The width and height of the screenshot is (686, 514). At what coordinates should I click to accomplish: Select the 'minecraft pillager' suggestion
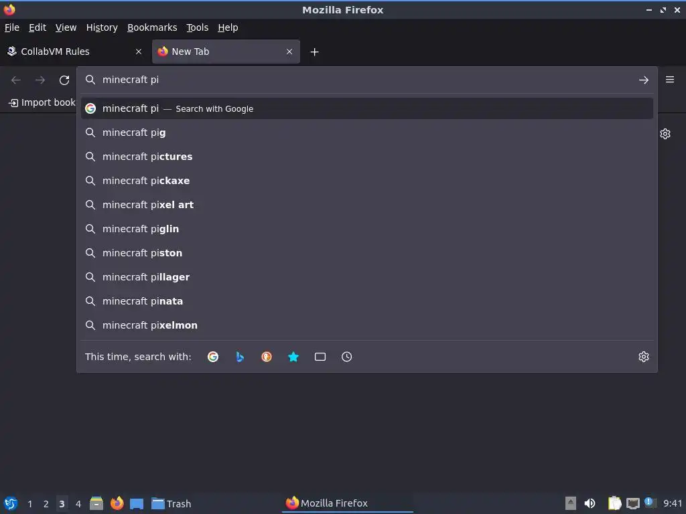click(x=367, y=276)
